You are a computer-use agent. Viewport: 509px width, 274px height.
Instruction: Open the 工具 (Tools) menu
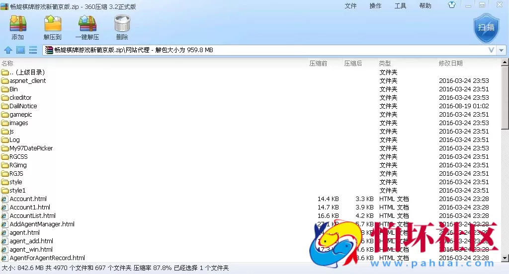point(400,6)
